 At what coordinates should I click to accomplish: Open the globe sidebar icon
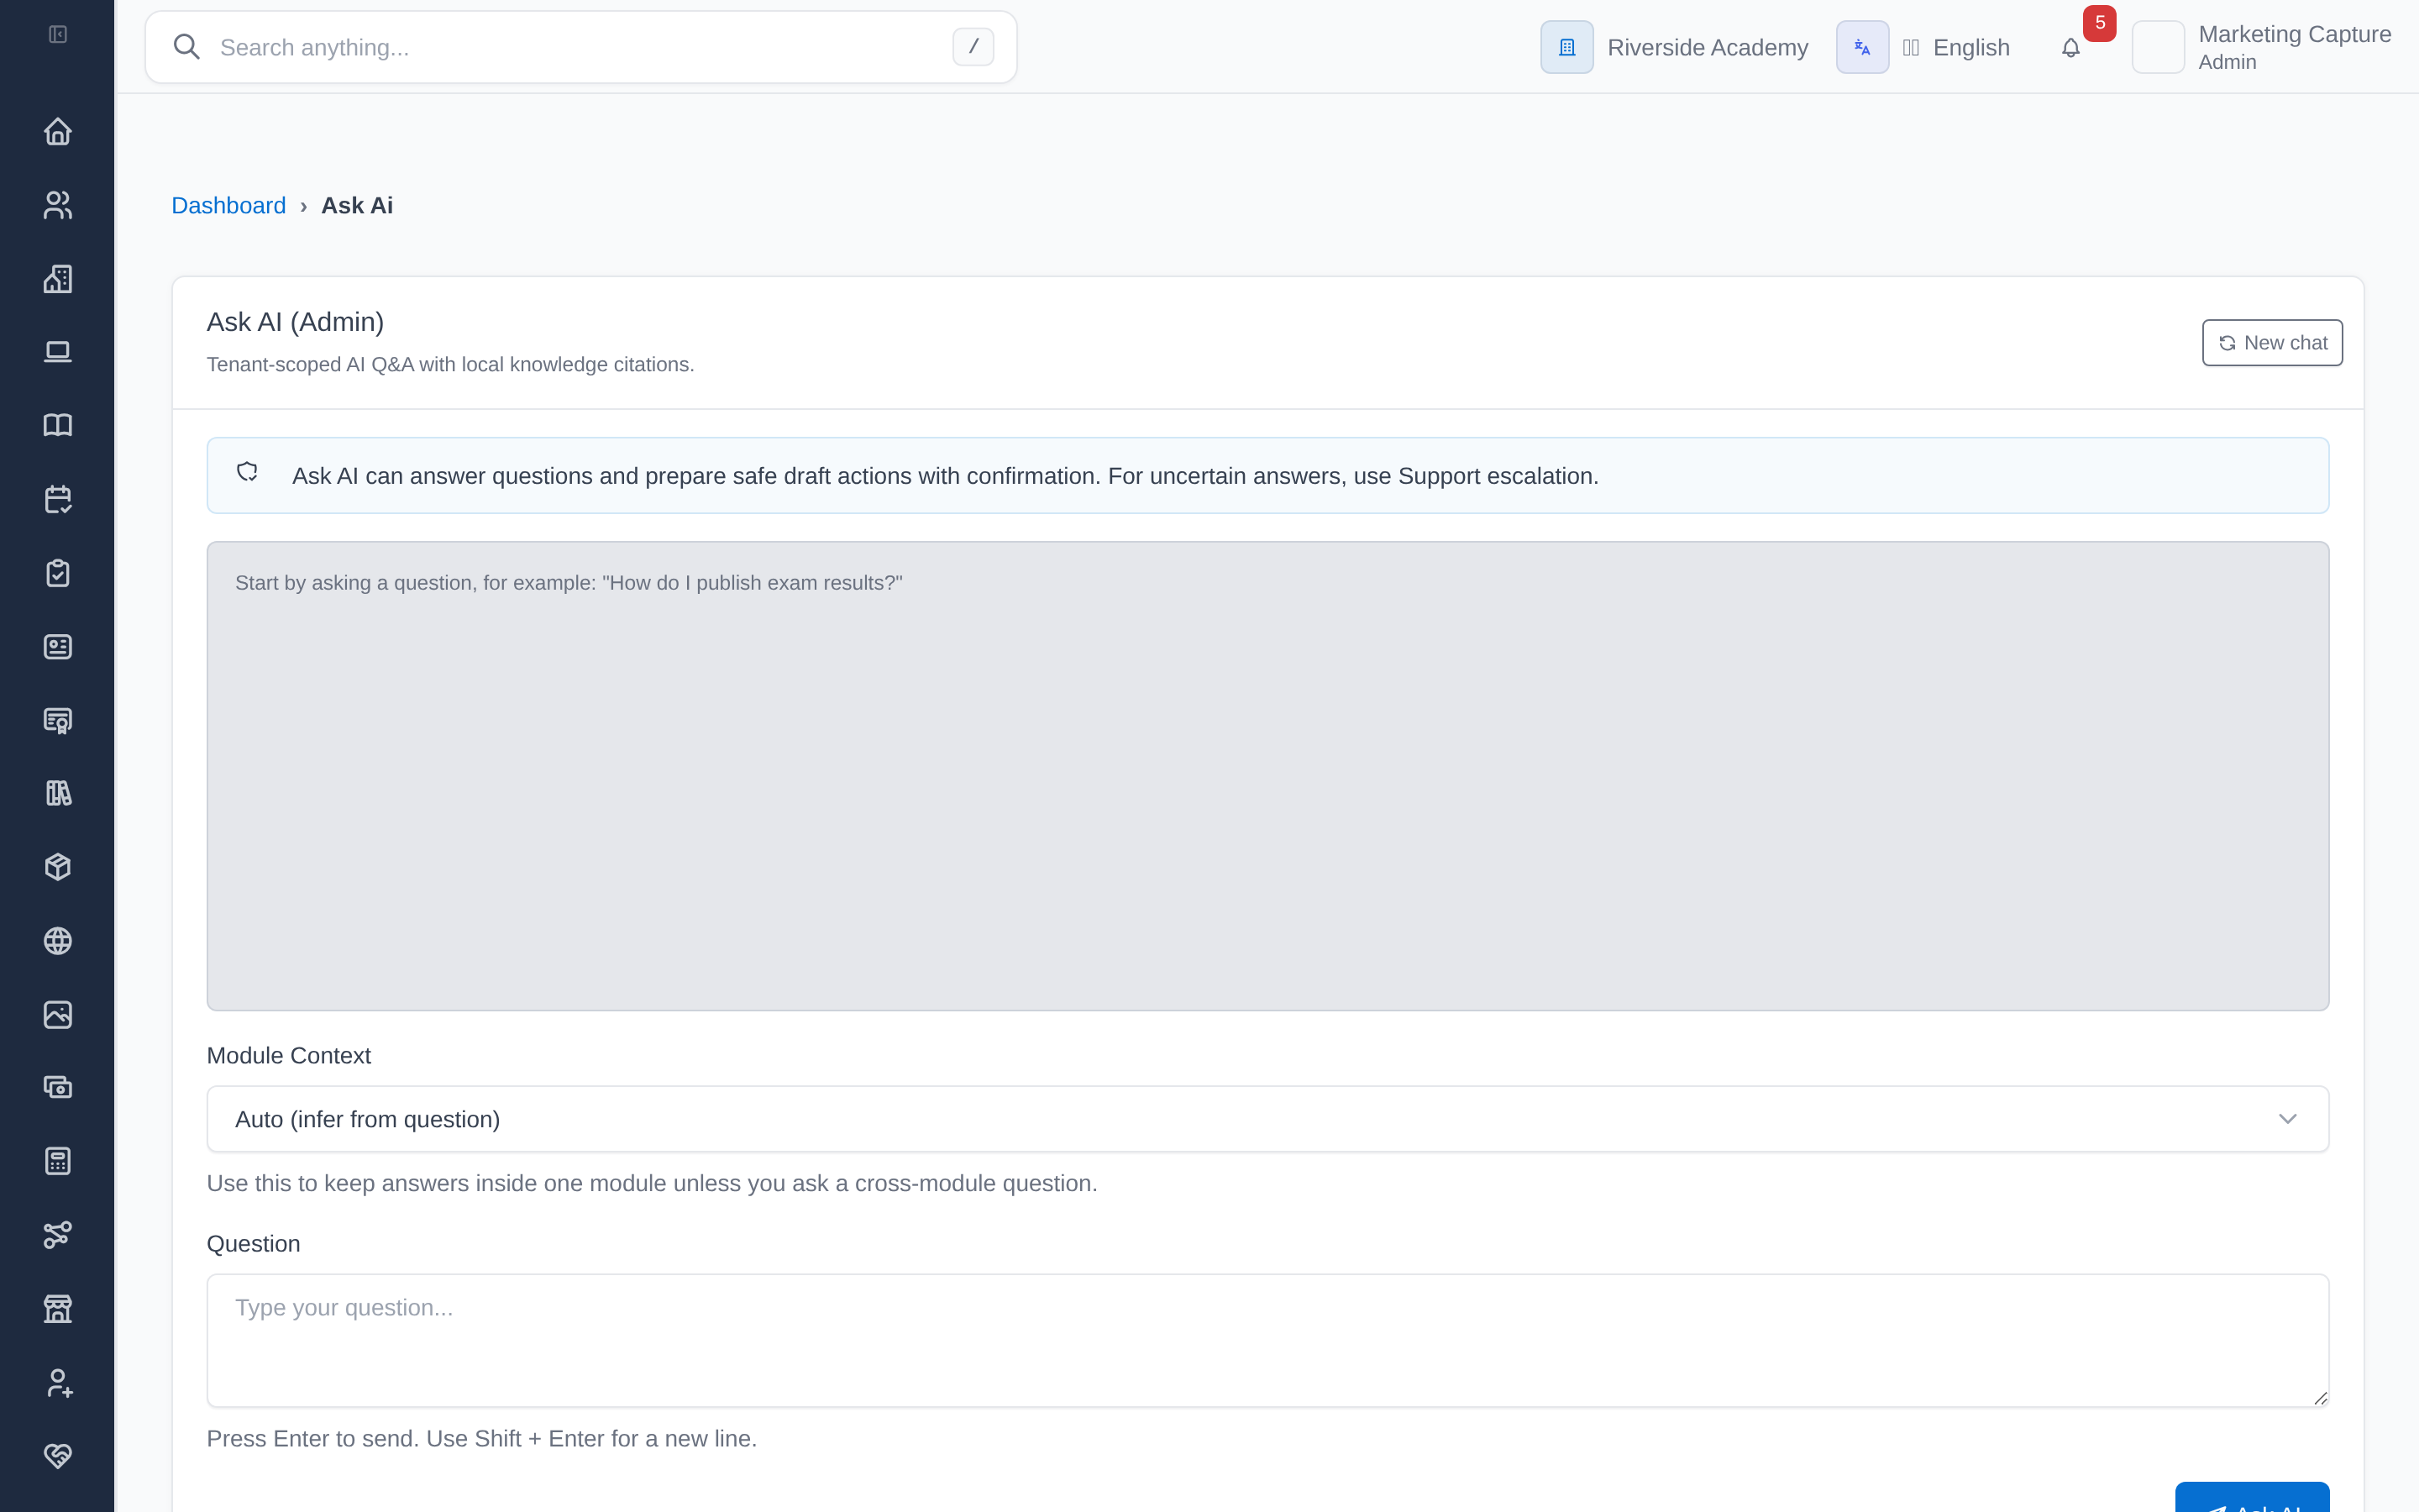pyautogui.click(x=58, y=941)
